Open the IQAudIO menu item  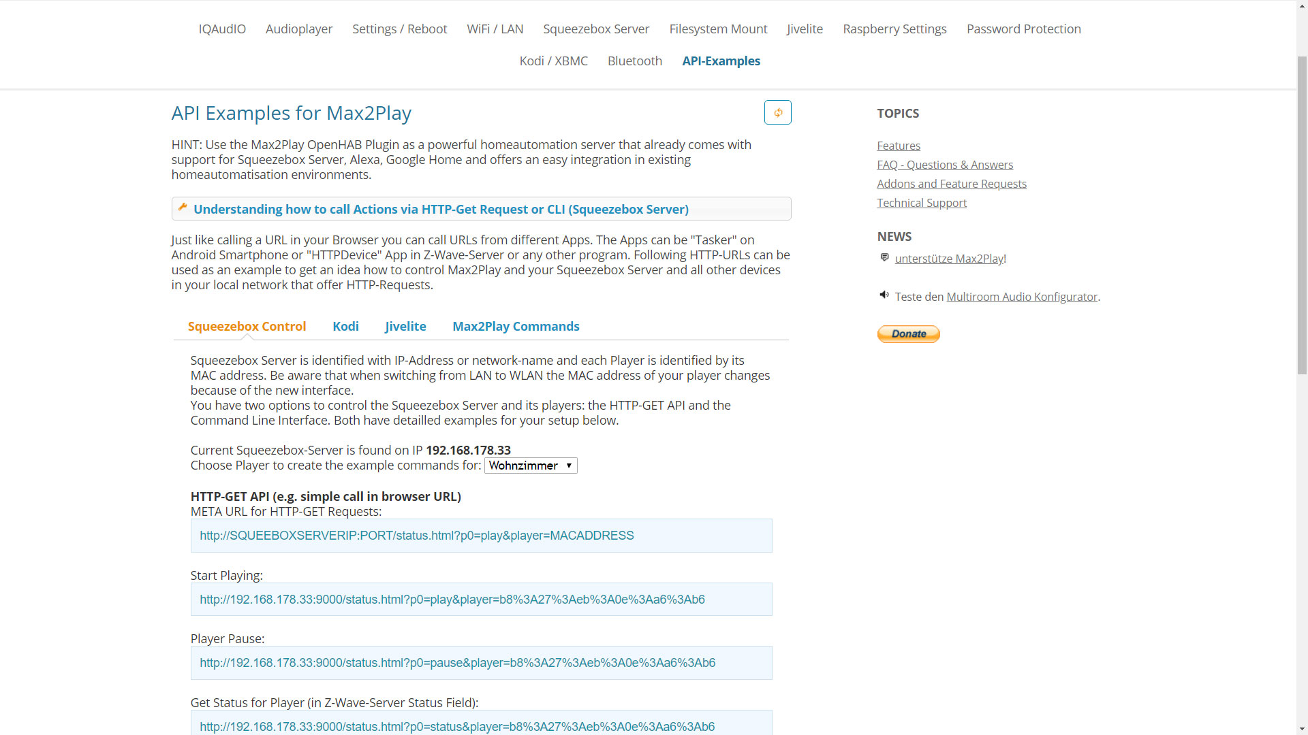coord(222,29)
